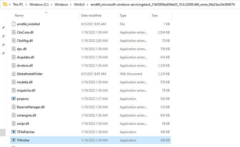Select the mspatcha.dll file name
240x147 pixels.
26,90
